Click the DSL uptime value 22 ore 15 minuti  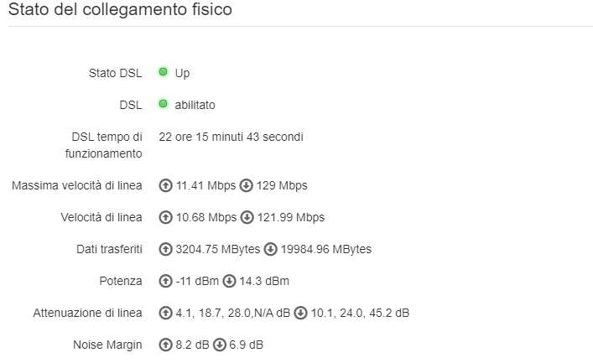[231, 136]
